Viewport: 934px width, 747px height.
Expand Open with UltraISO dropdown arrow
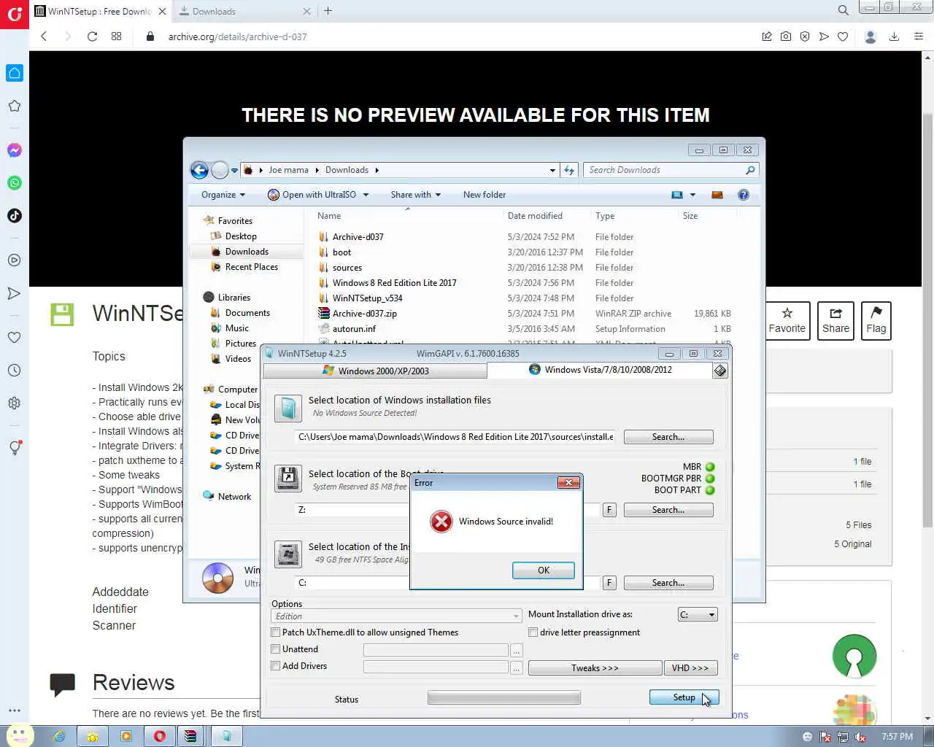[366, 195]
